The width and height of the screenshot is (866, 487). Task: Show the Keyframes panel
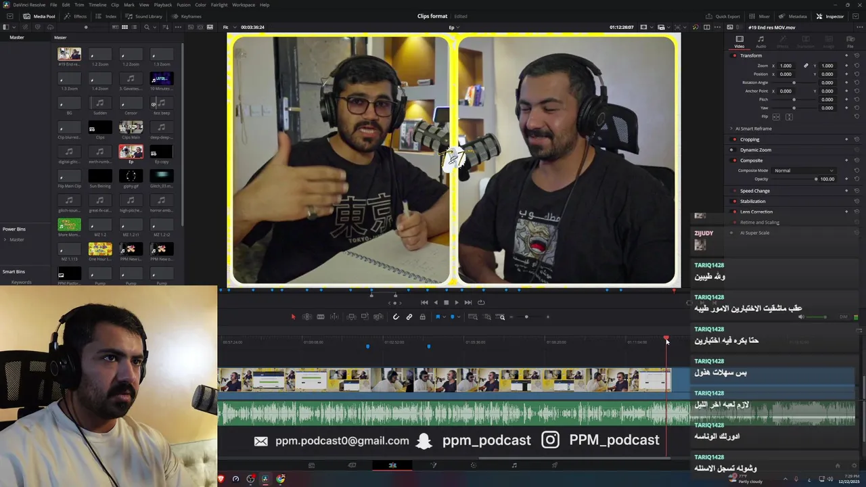pyautogui.click(x=187, y=16)
